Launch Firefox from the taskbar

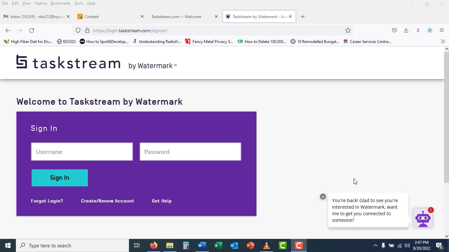click(x=154, y=245)
